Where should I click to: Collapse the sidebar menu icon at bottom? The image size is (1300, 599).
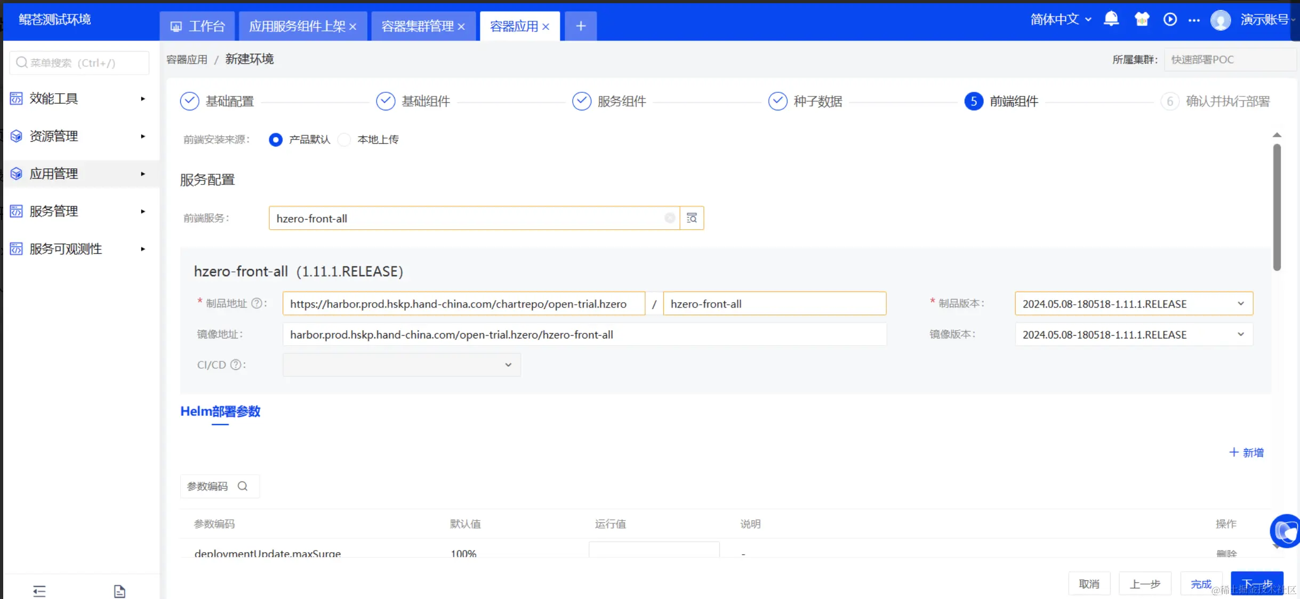point(39,590)
